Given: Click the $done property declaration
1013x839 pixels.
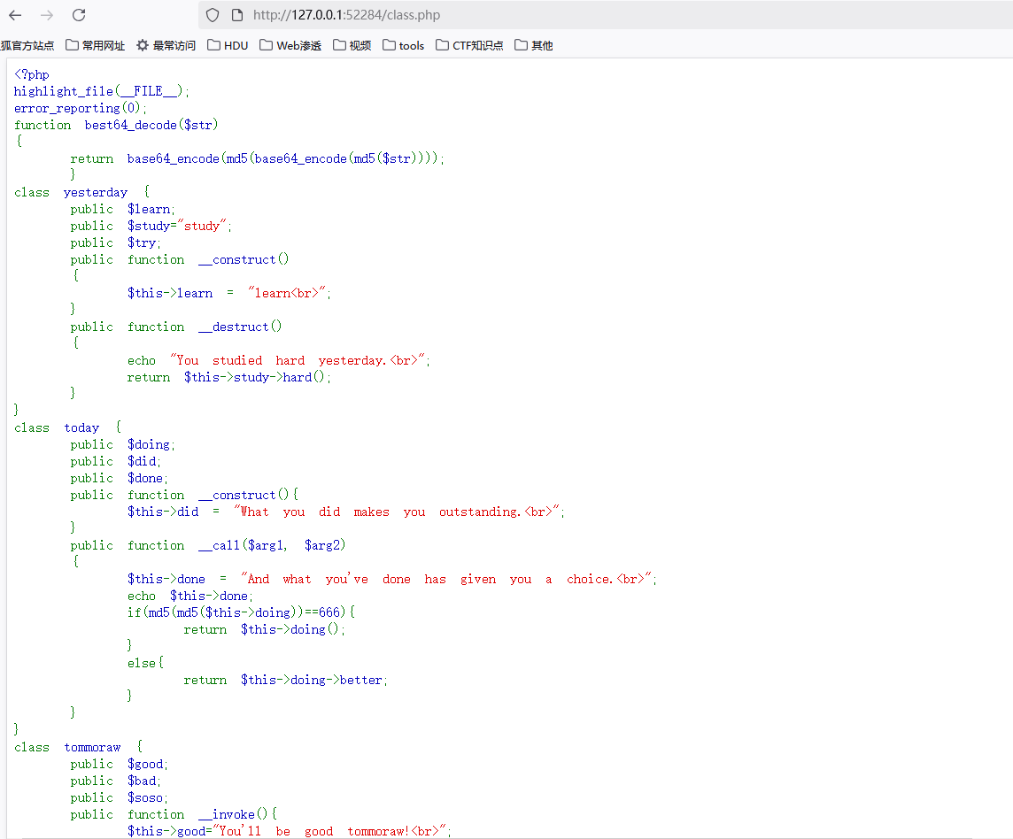Looking at the screenshot, I should 119,478.
